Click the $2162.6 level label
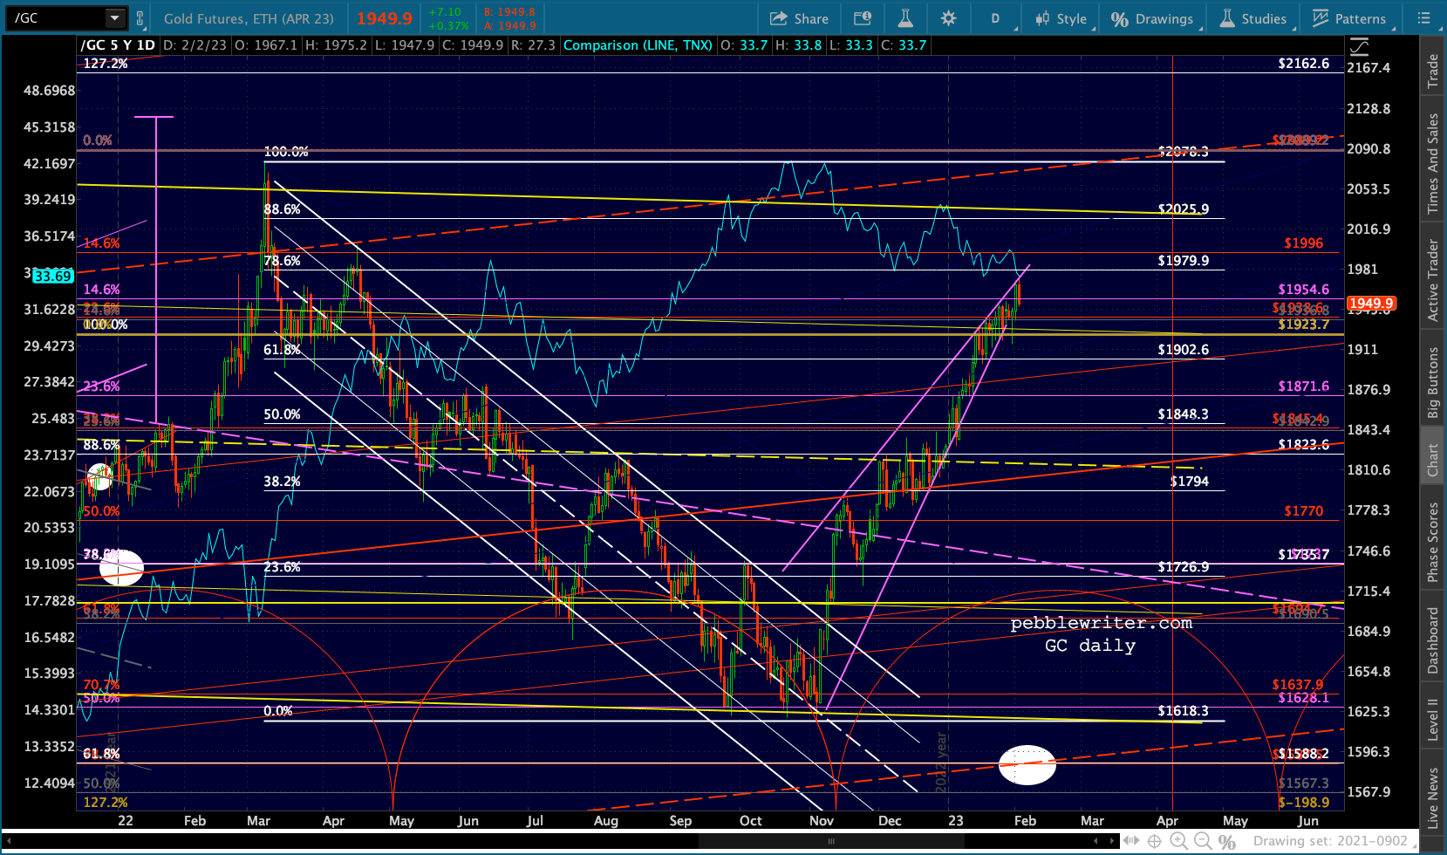Image resolution: width=1447 pixels, height=855 pixels. click(x=1304, y=63)
